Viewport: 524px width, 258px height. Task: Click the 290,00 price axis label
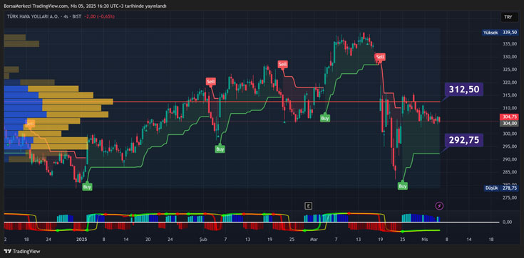[510, 159]
